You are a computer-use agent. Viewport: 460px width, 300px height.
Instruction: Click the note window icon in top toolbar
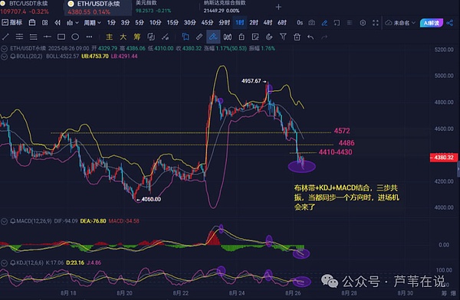tap(337, 22)
